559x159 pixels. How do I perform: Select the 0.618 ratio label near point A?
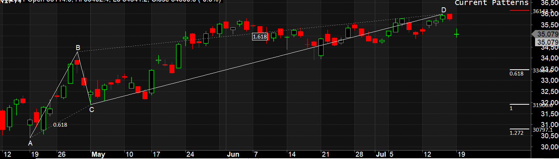60,125
